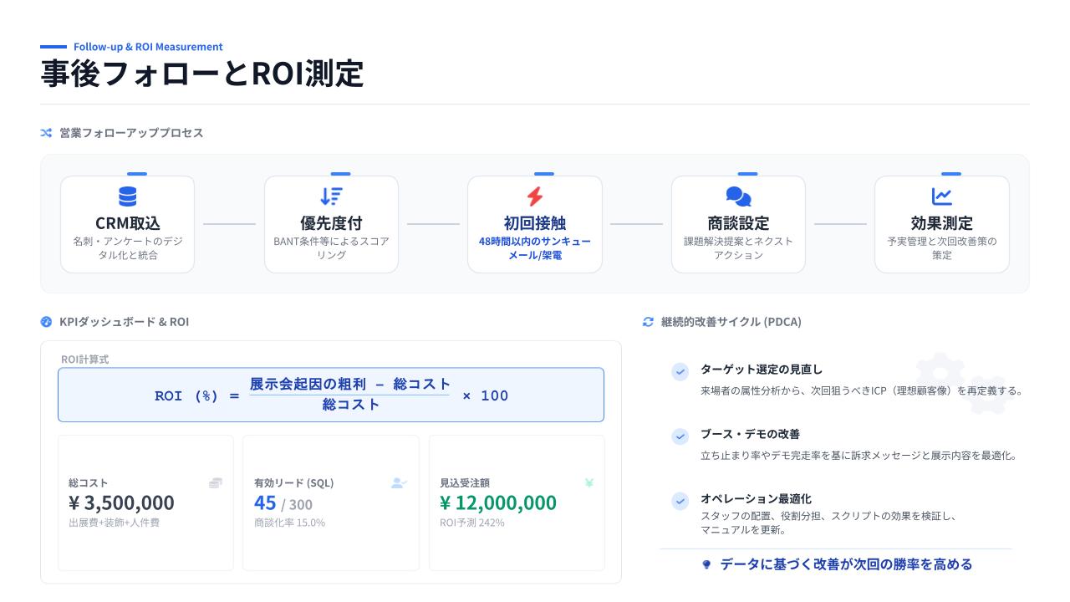Click the checkmark next to ブース・デモの改善
This screenshot has height=602, width=1070.
coord(680,436)
